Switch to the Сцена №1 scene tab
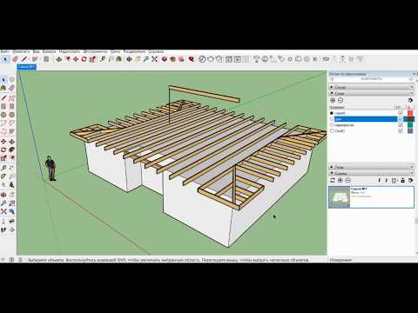The image size is (418, 313). (26, 67)
